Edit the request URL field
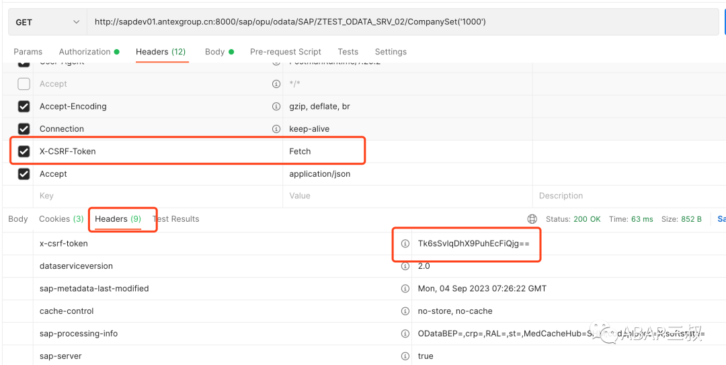The height and width of the screenshot is (365, 726). [x=403, y=22]
